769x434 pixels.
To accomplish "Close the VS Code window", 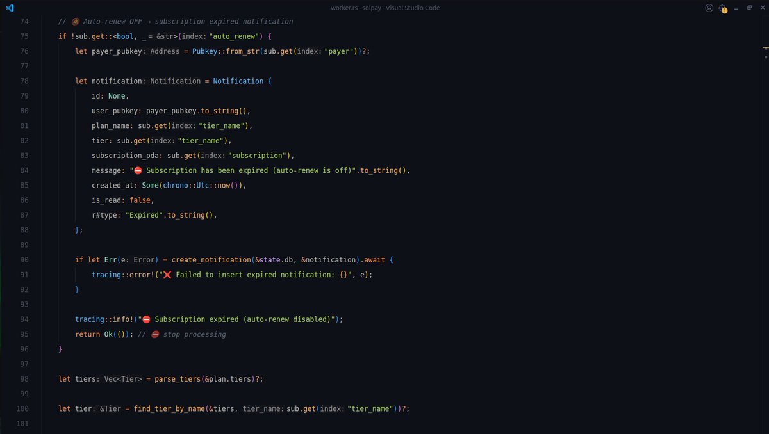I will pyautogui.click(x=761, y=8).
